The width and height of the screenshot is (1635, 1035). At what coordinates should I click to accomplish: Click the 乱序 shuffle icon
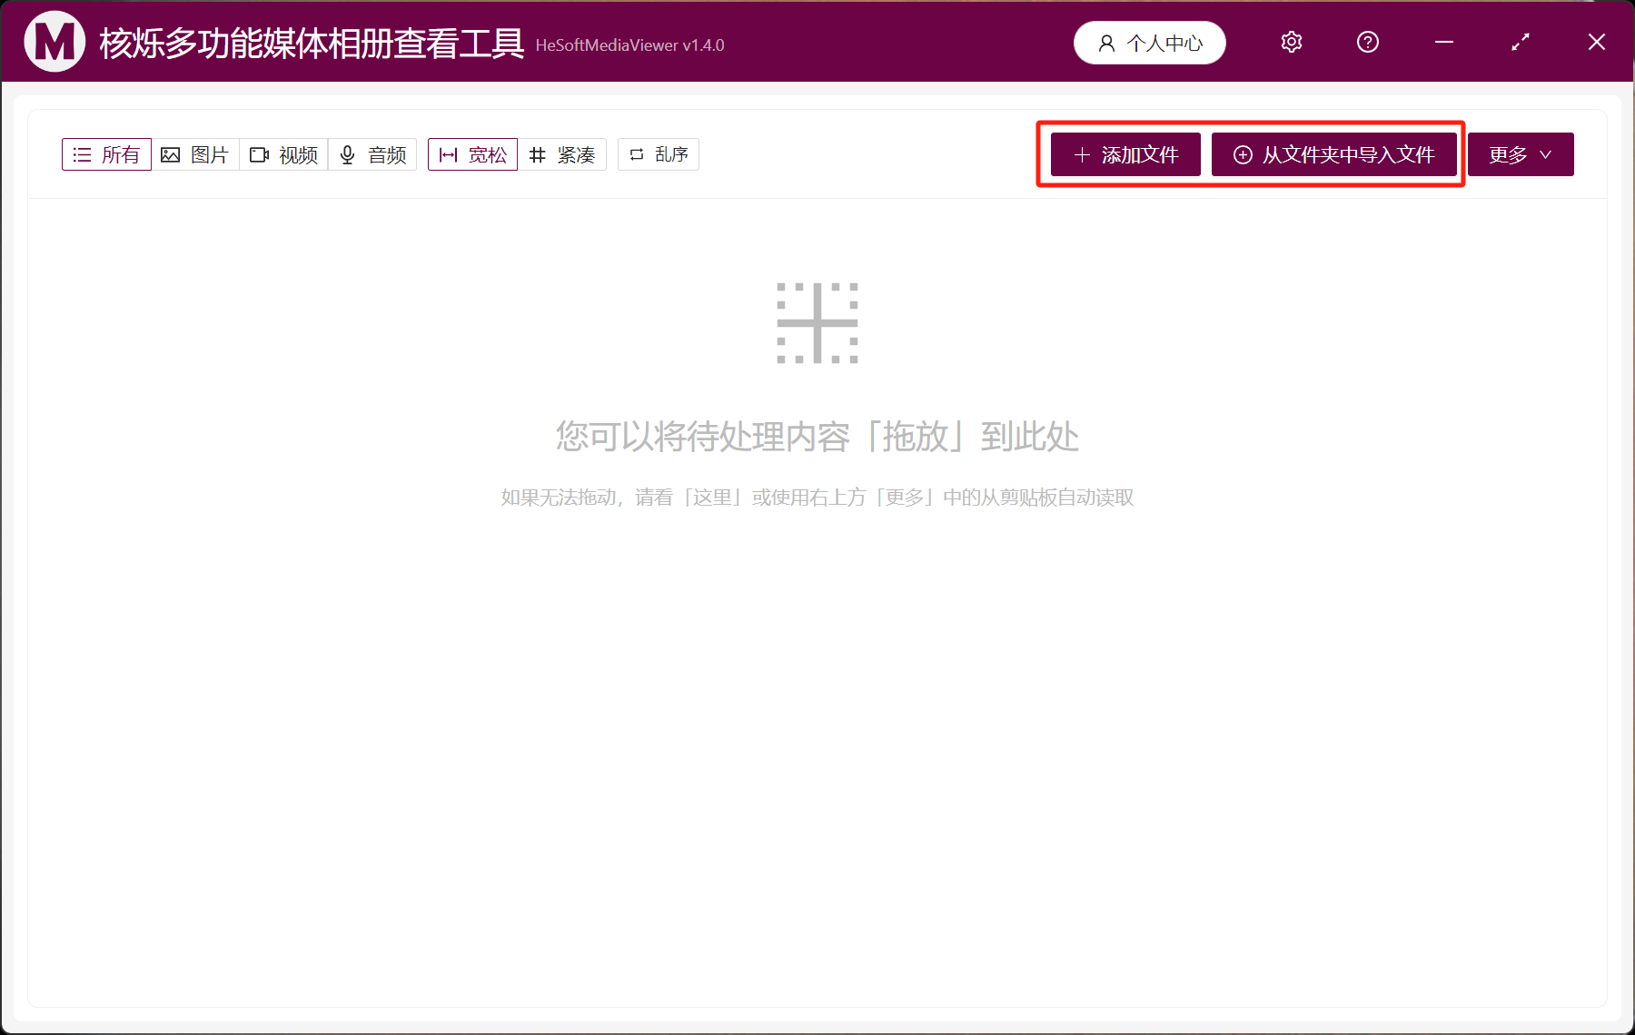click(636, 154)
